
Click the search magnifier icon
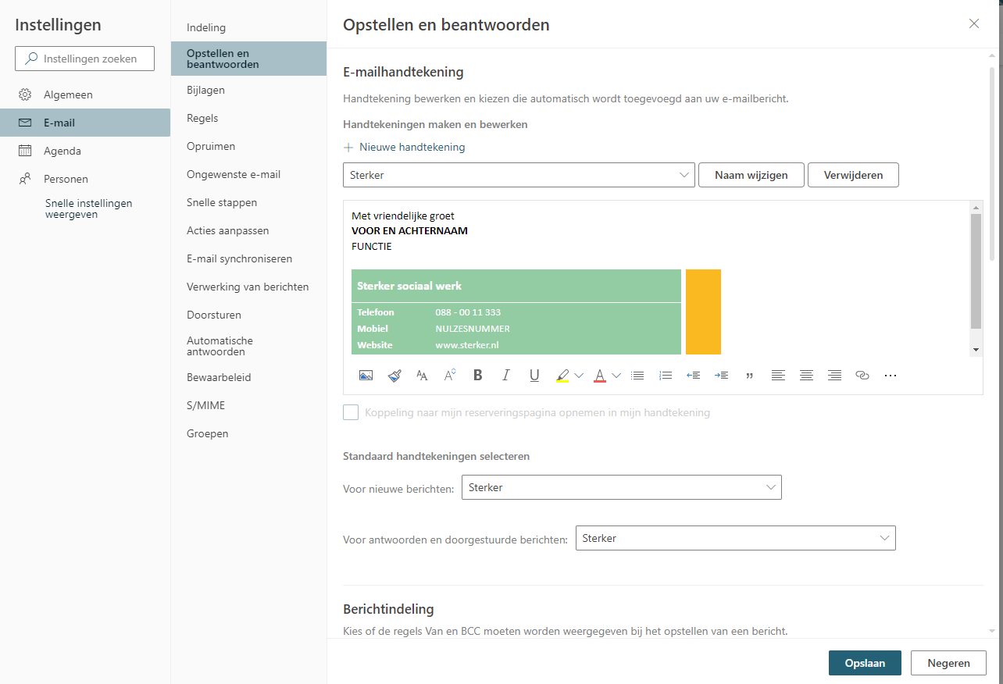pos(31,59)
